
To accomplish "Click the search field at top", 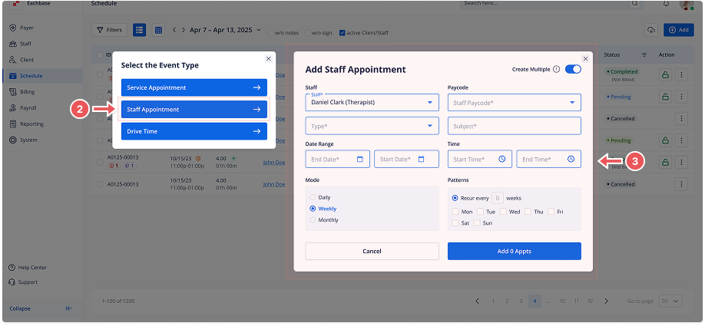I will [551, 4].
